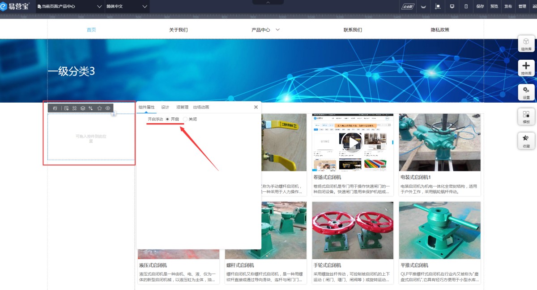The width and height of the screenshot is (537, 290).
Task: Open the 简体中文 language dropdown
Action: point(145,7)
